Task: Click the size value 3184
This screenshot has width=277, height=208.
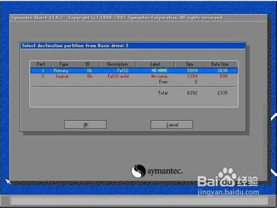Action: [192, 76]
